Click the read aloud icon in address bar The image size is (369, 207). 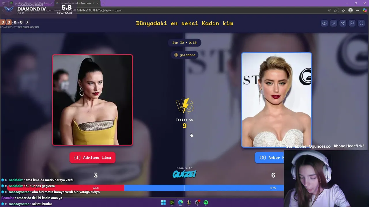pyautogui.click(x=329, y=10)
